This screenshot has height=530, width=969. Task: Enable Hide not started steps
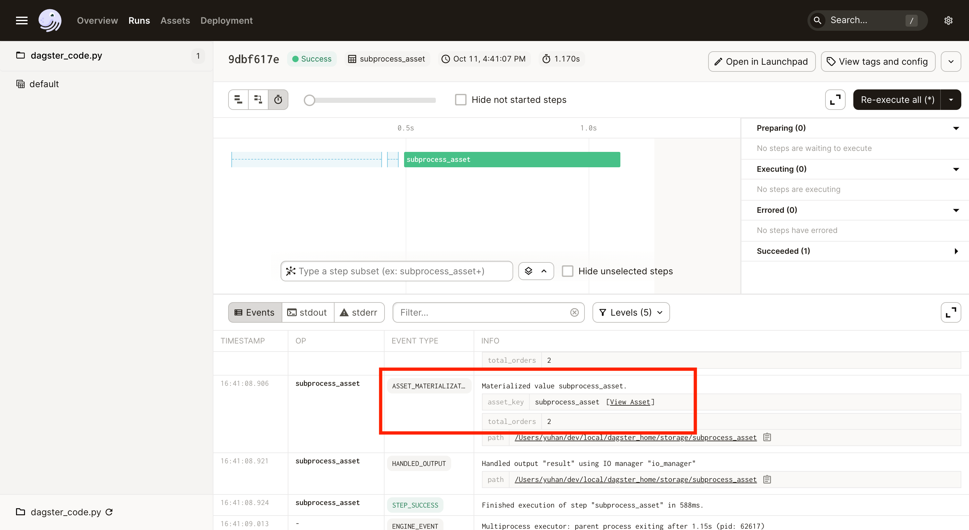tap(460, 99)
